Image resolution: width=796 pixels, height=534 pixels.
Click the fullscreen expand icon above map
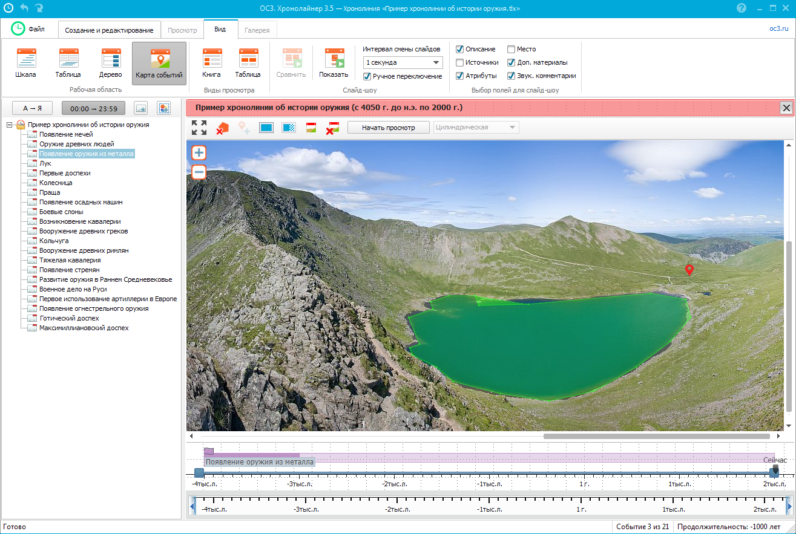click(x=199, y=128)
